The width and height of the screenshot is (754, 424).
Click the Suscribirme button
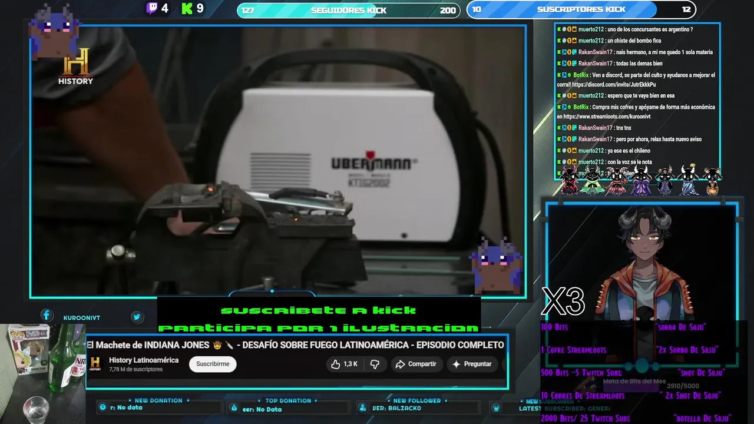tap(213, 364)
